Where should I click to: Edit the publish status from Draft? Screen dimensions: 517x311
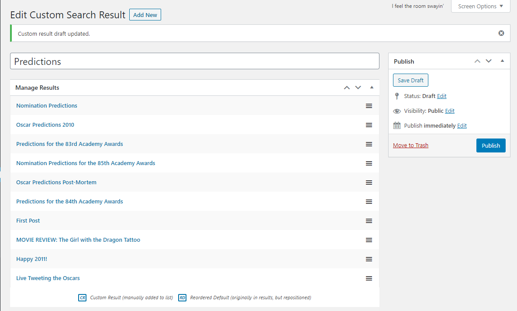tap(441, 96)
